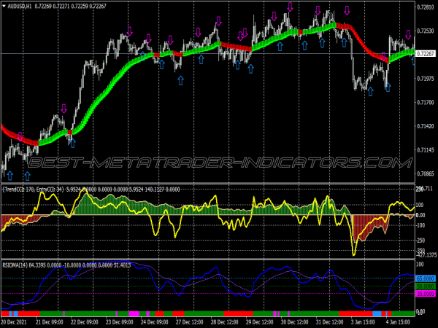Image resolution: width=438 pixels, height=328 pixels.
Task: Click the Best-MetaTrader-Indicators.com watermark
Action: click(219, 162)
